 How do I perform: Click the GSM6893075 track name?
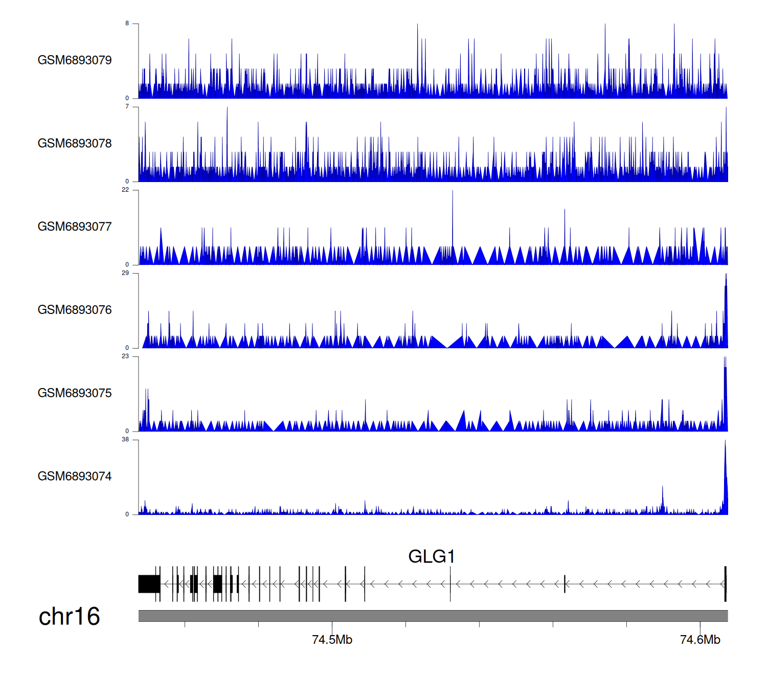point(75,393)
